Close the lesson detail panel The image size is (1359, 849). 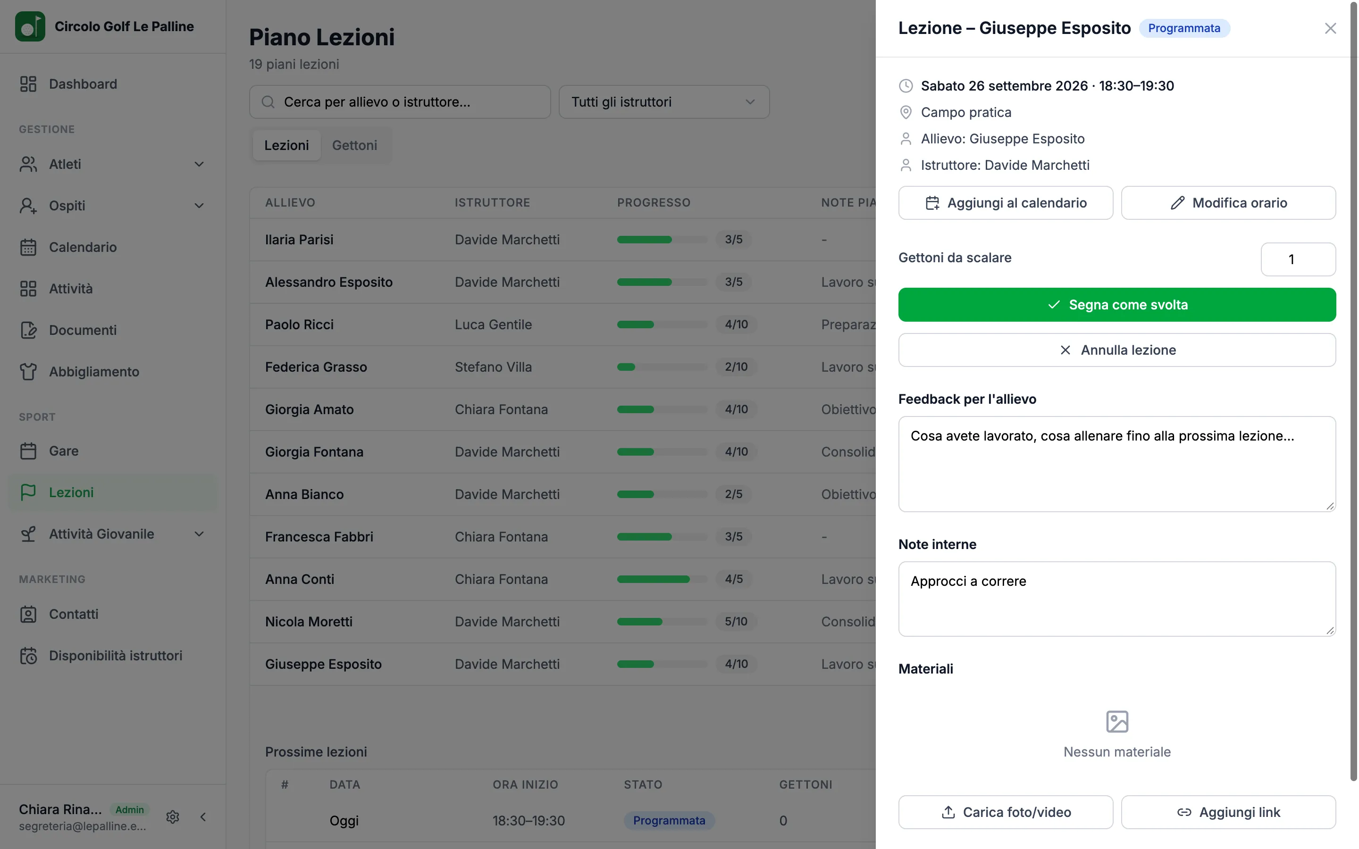(x=1330, y=28)
